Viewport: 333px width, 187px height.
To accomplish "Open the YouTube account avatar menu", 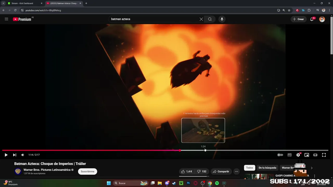I will [322, 19].
